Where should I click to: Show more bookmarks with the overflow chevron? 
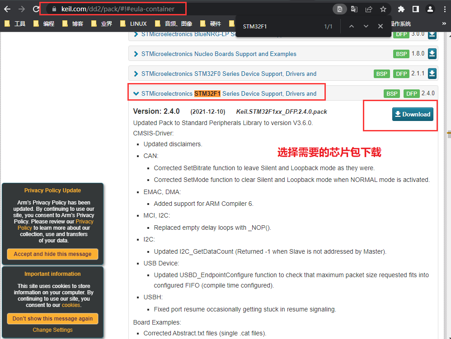tap(444, 23)
